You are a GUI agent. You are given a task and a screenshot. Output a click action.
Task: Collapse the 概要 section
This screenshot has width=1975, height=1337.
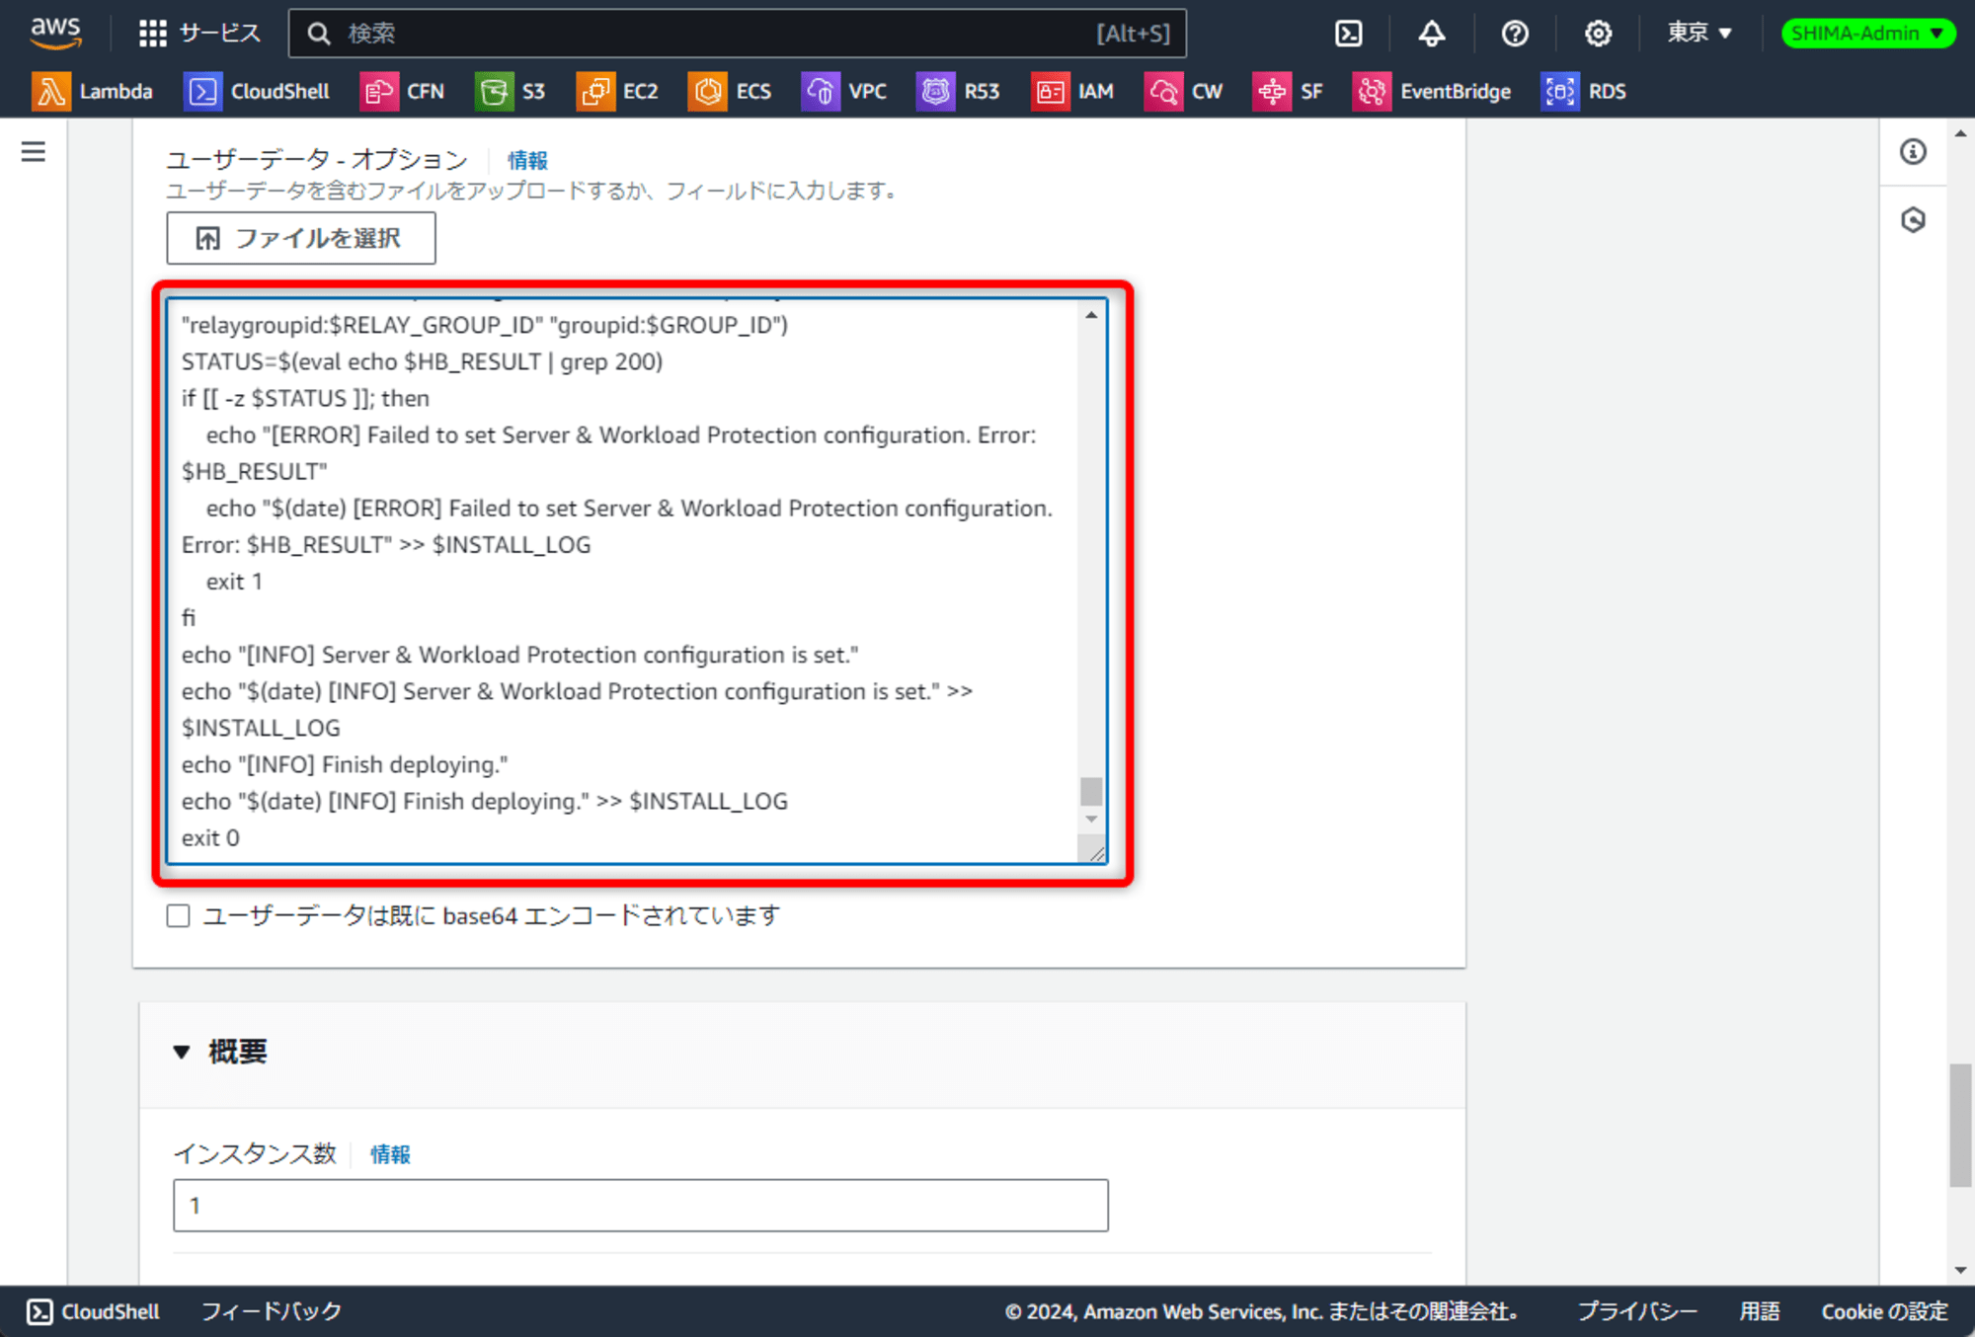[x=181, y=1053]
